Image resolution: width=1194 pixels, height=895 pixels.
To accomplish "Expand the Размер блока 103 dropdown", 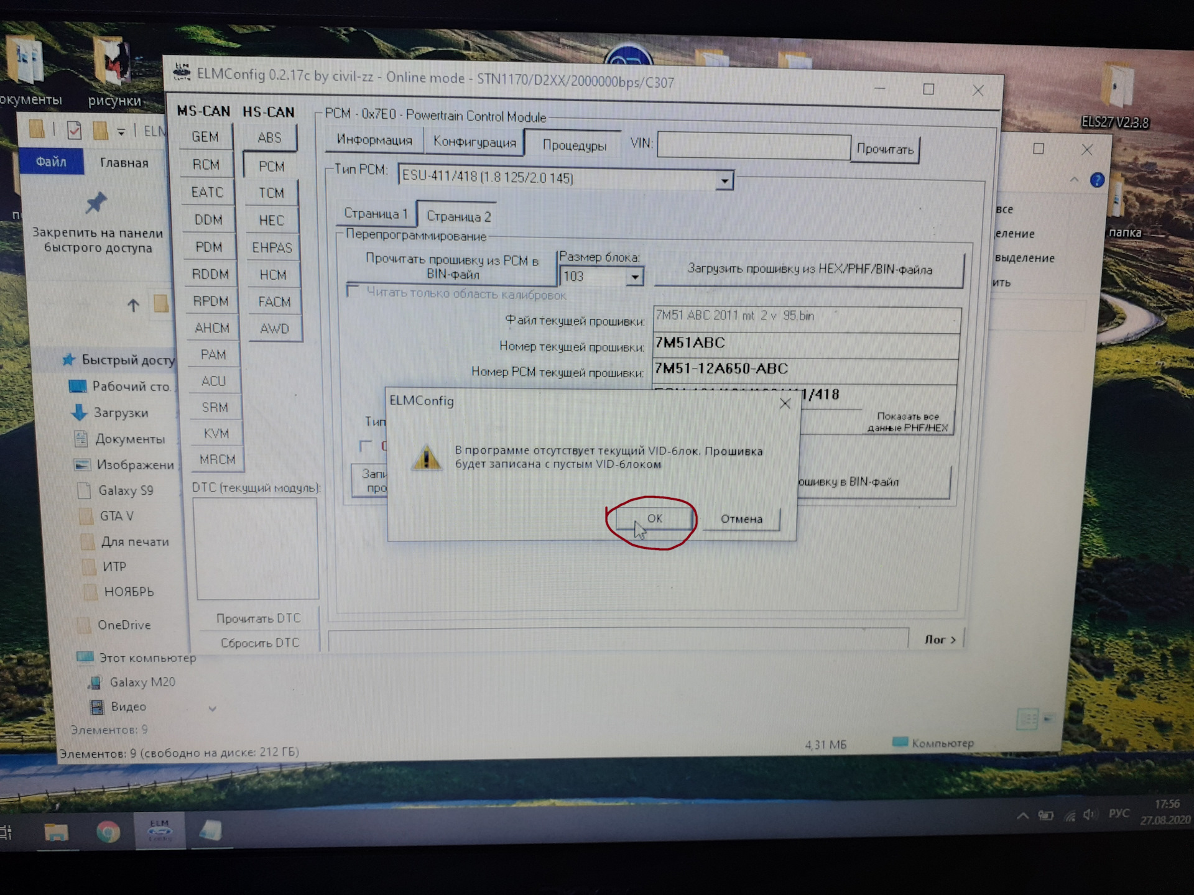I will click(634, 277).
